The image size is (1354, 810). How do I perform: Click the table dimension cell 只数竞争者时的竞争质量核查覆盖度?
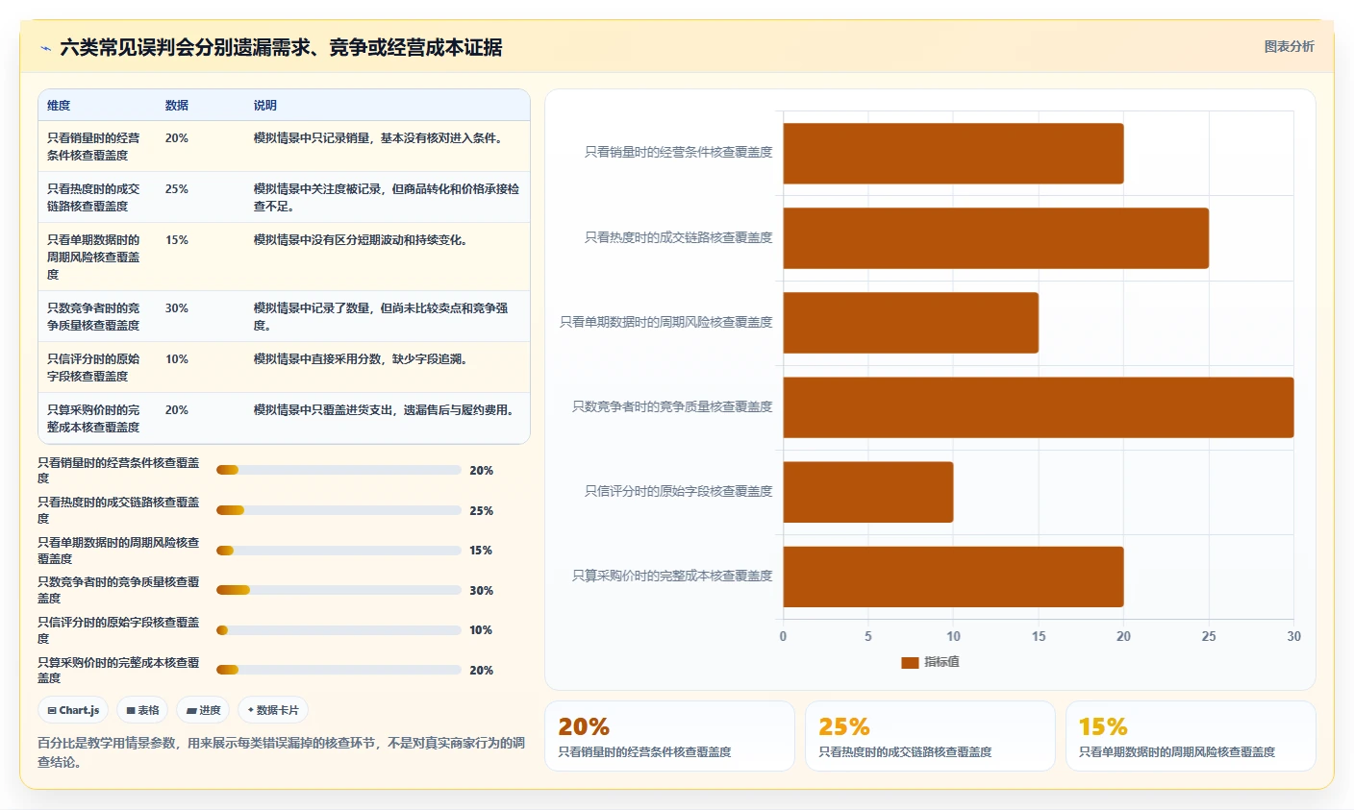tap(93, 316)
